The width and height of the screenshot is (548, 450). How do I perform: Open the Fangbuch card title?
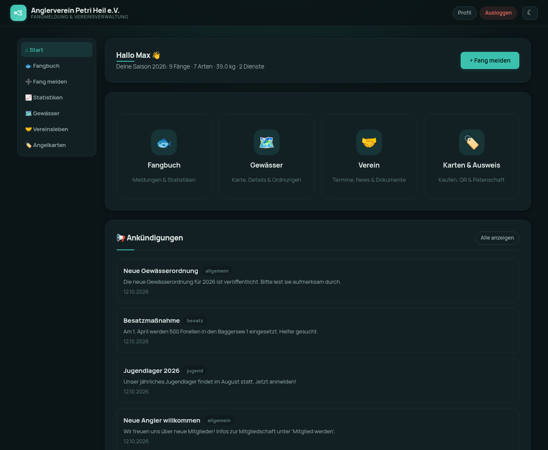(164, 165)
